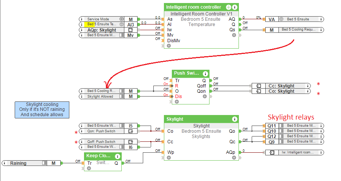Click reference arrow icon beside Iw: Intelligent room

pyautogui.click(x=272, y=152)
